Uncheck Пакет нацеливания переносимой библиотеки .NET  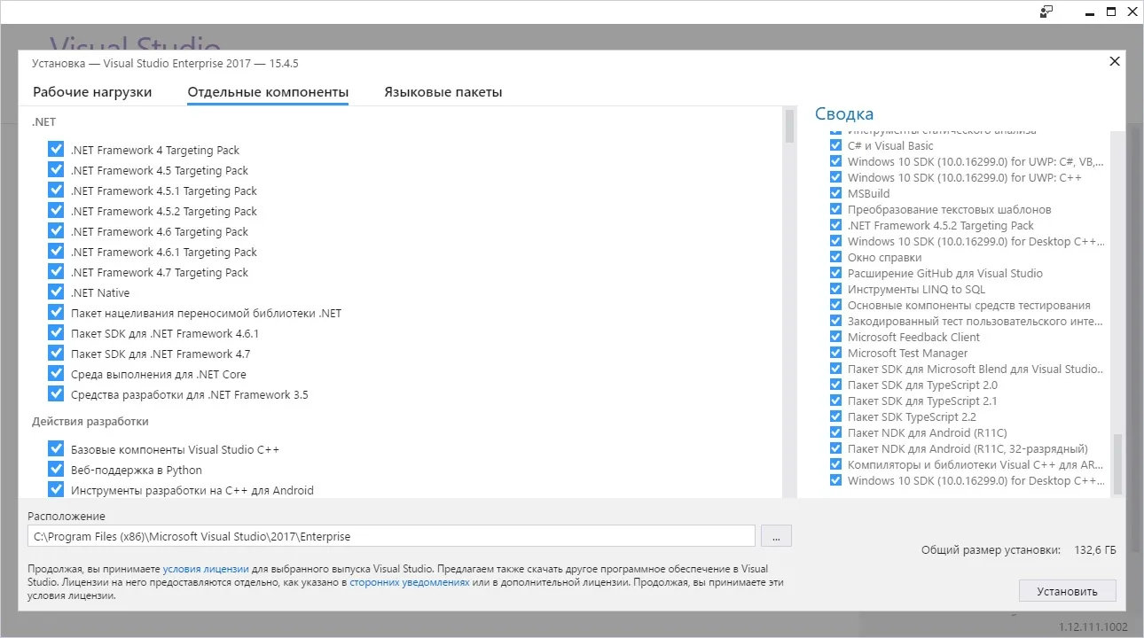point(57,313)
